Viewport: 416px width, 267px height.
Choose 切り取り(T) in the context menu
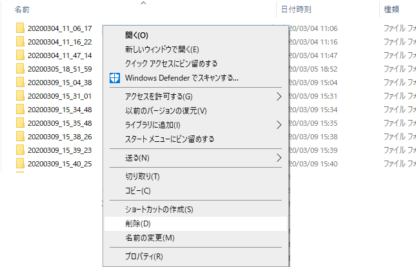pyautogui.click(x=142, y=177)
